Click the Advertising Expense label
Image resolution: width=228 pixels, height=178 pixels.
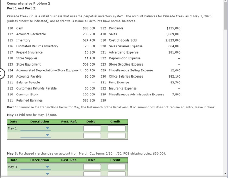click(124, 52)
